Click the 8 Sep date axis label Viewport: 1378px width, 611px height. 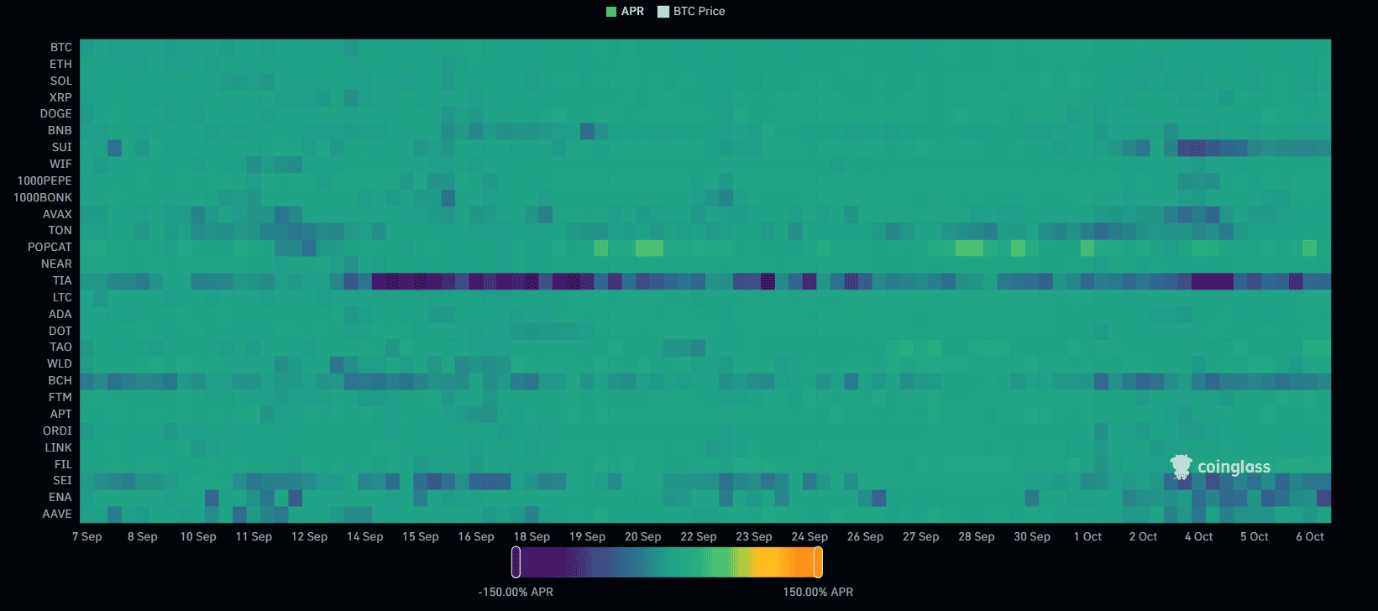[x=143, y=536]
